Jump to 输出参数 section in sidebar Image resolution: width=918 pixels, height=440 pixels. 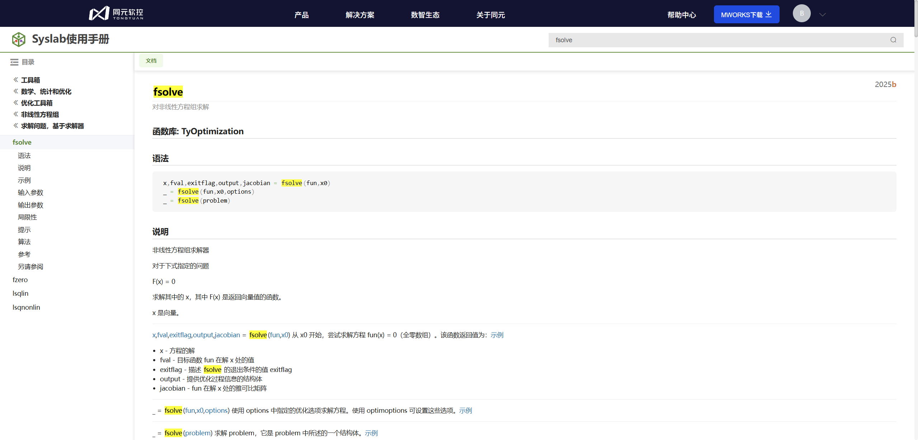pos(30,205)
